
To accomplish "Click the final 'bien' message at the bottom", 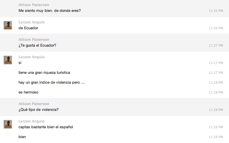I will click(22, 137).
